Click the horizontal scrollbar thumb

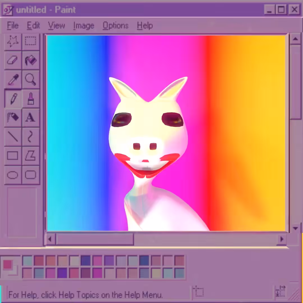95,239
